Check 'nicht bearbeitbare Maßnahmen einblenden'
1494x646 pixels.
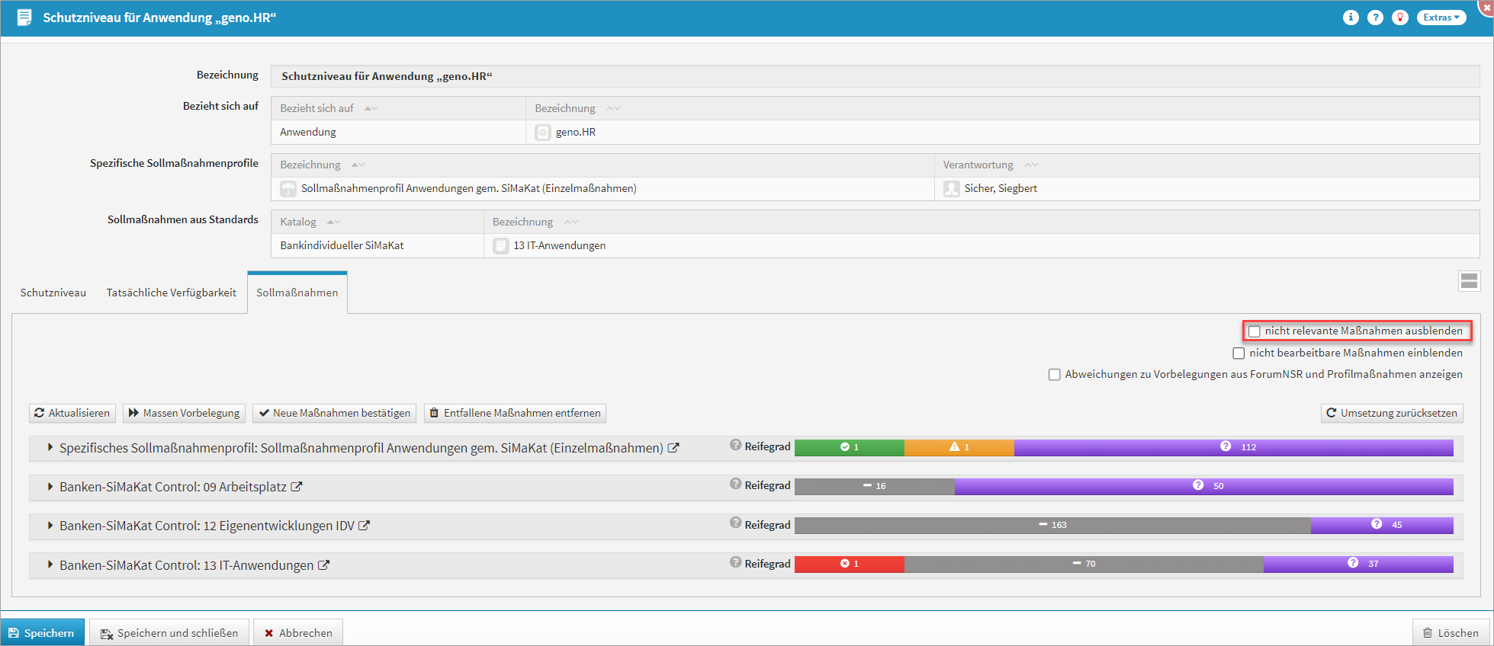[x=1239, y=353]
